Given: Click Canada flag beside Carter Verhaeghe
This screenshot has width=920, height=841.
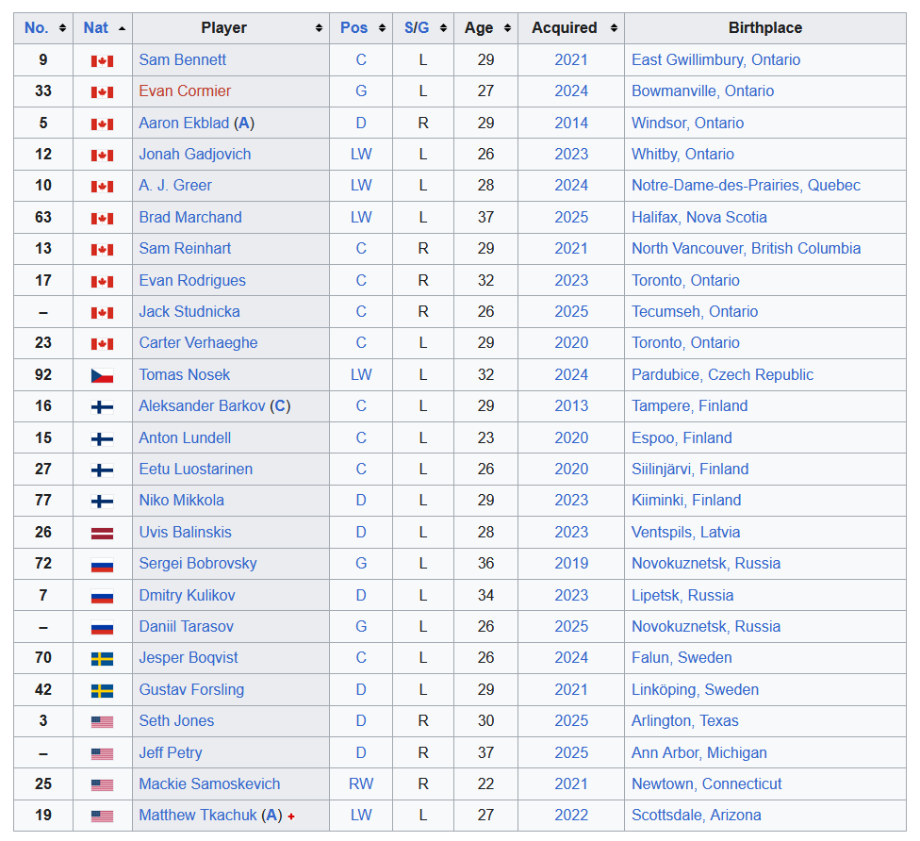Looking at the screenshot, I should tap(102, 344).
